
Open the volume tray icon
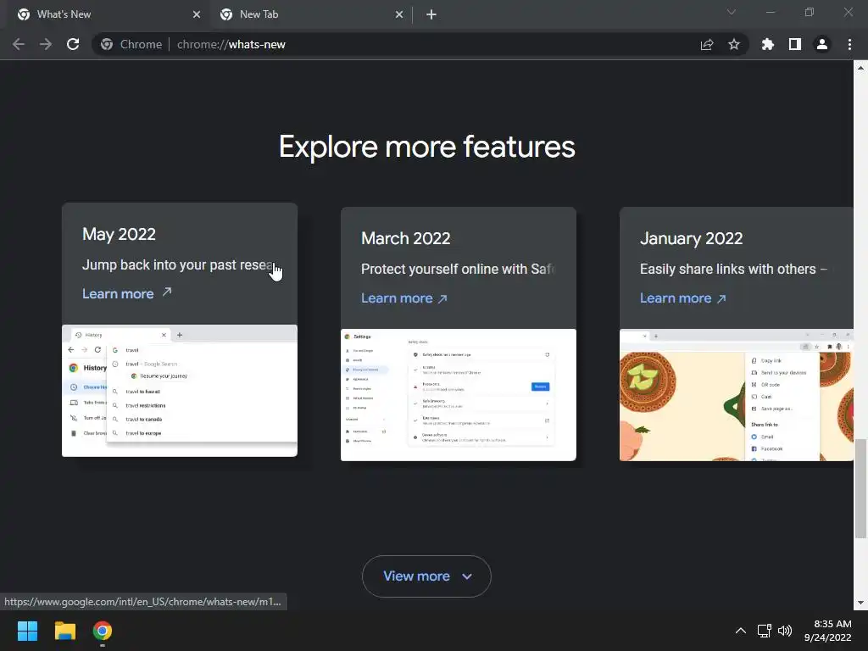coord(785,631)
